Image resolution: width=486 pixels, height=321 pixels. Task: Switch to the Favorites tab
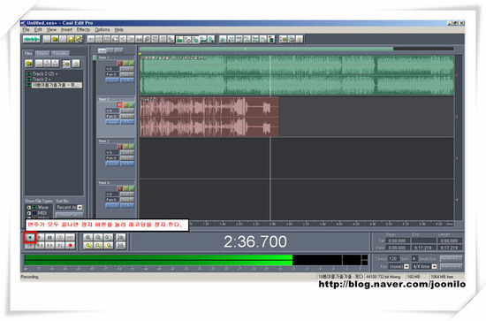point(60,53)
